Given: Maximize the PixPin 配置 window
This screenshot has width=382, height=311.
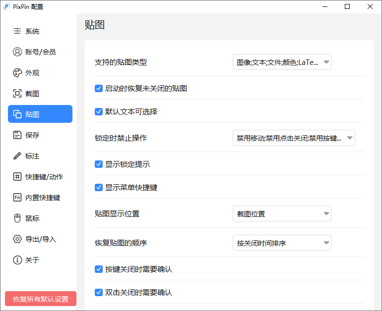Looking at the screenshot, I should [x=347, y=6].
